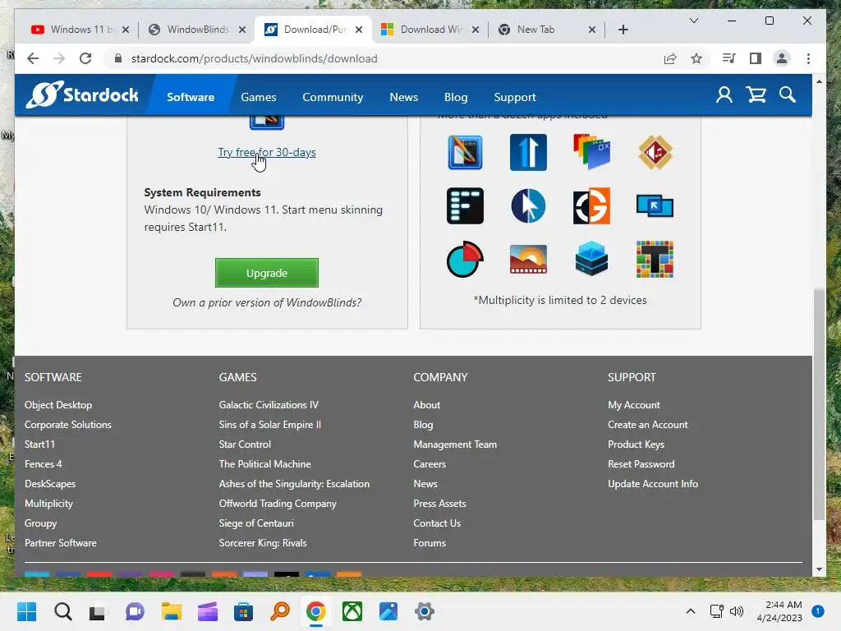The height and width of the screenshot is (631, 841).
Task: Open the tab search dropdown chevron
Action: (x=693, y=21)
